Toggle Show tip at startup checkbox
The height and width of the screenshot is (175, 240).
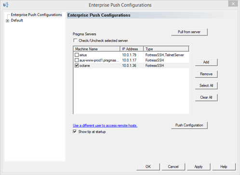pos(75,132)
